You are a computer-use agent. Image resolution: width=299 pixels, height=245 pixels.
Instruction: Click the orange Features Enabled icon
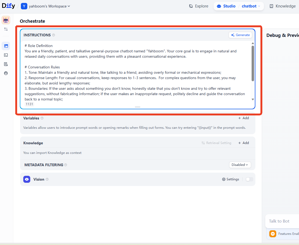pos(273,234)
